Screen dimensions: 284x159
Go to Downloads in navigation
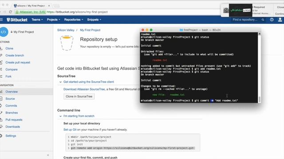(x=13, y=127)
